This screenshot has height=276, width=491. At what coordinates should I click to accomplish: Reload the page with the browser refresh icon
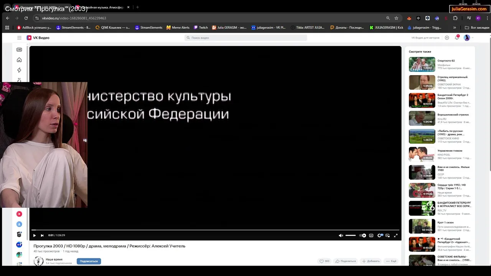(x=26, y=18)
